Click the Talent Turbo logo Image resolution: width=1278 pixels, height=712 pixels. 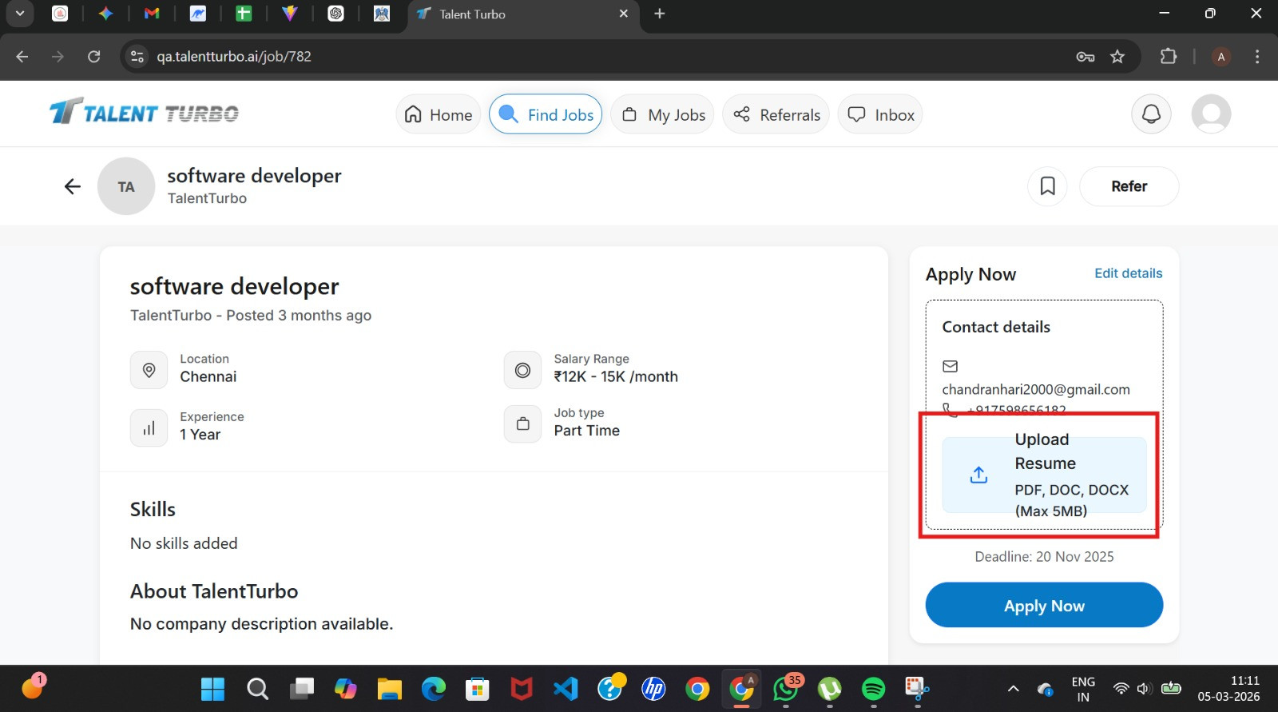(144, 113)
